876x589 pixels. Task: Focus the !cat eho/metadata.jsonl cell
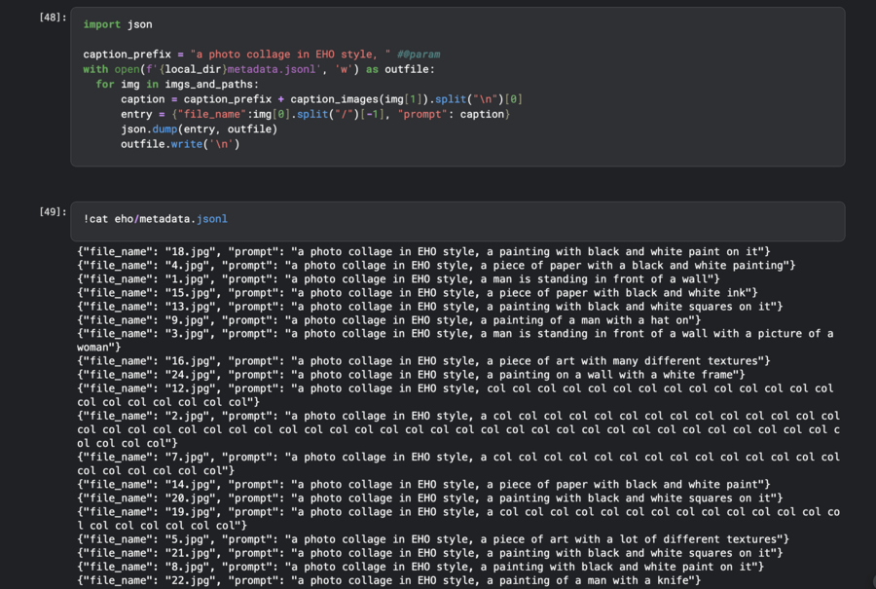pos(156,219)
